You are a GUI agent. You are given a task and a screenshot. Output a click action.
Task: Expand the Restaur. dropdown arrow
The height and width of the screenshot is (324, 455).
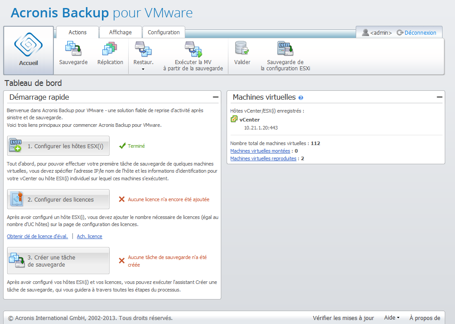pos(143,69)
